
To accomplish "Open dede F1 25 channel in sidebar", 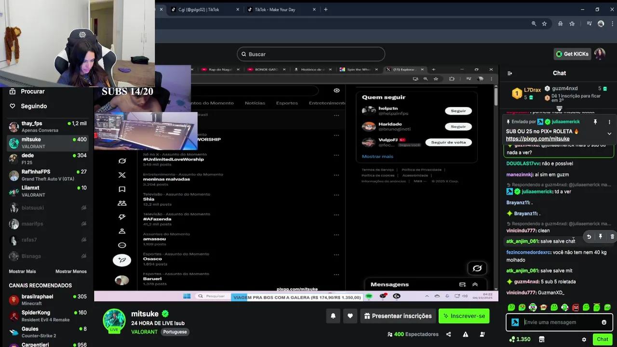I will [47, 159].
